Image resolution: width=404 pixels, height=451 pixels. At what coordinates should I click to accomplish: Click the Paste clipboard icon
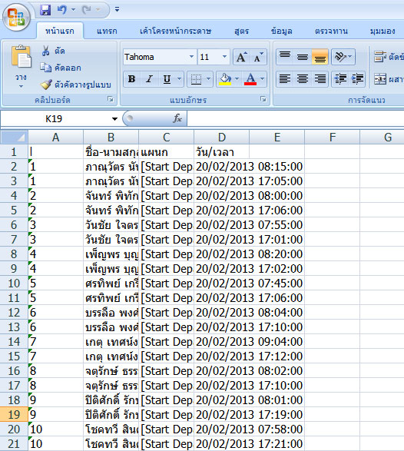click(21, 57)
